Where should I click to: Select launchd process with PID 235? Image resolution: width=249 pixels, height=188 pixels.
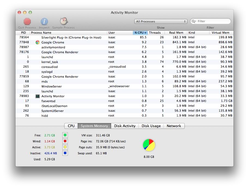pyautogui.click(x=124, y=91)
